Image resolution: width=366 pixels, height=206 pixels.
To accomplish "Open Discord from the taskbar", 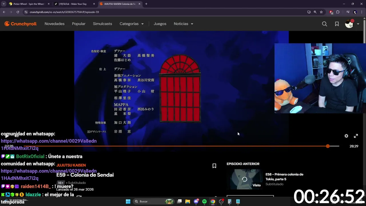I will pyautogui.click(x=196, y=201).
